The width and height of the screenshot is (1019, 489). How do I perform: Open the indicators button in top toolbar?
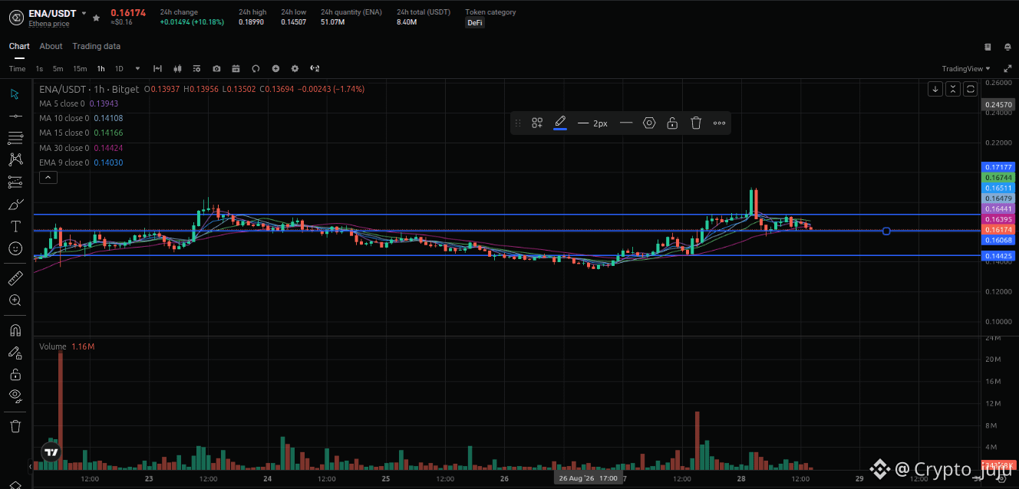[196, 68]
